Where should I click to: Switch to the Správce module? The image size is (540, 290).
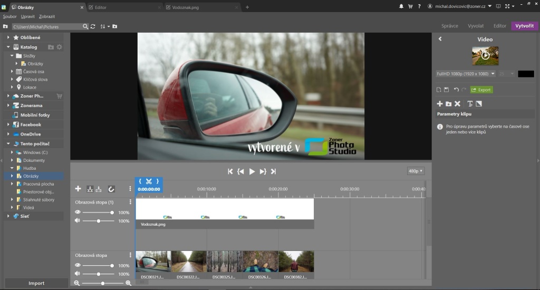[x=450, y=26]
